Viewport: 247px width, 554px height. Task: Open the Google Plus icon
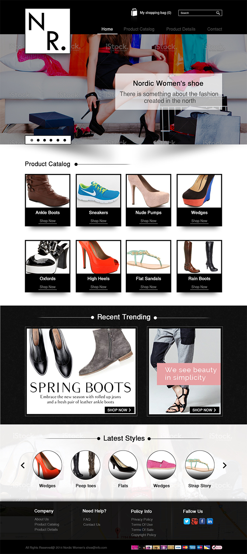coord(195,521)
